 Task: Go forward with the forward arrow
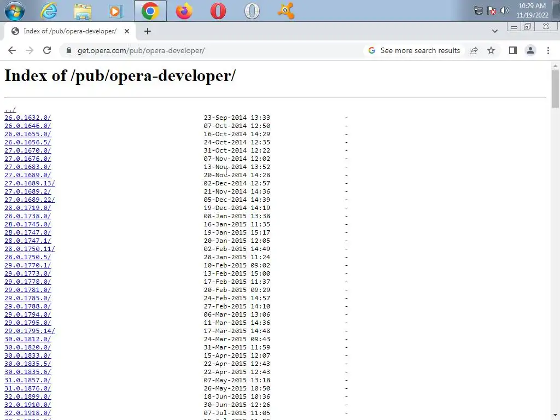(x=30, y=50)
